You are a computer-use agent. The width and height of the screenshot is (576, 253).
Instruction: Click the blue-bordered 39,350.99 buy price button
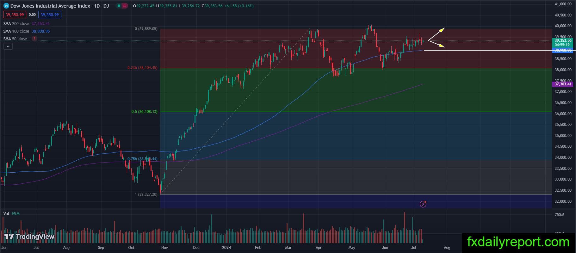[50, 15]
